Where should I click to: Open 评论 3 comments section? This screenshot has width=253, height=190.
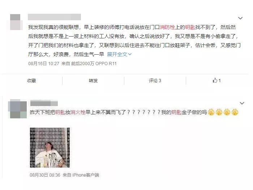(x=155, y=80)
